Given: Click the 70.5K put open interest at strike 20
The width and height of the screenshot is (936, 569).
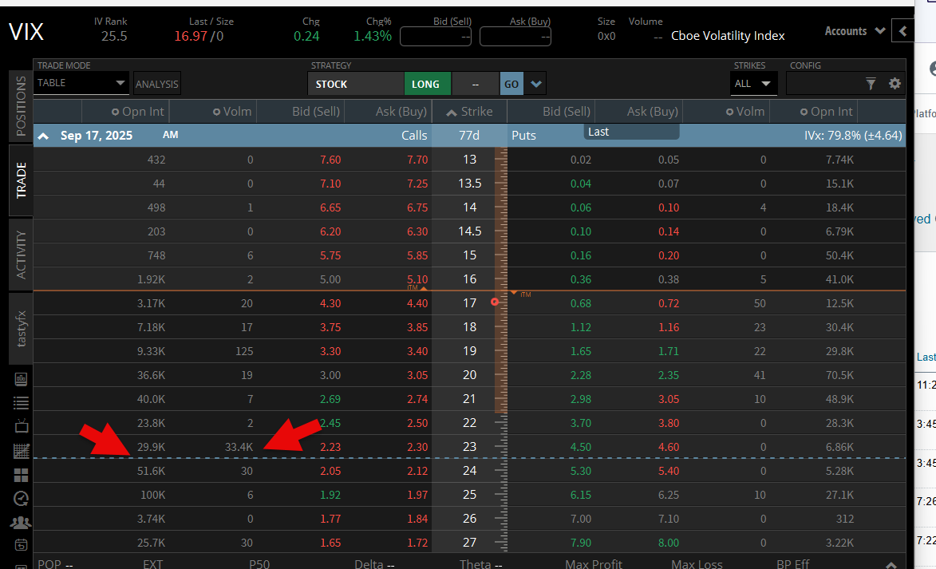Looking at the screenshot, I should (x=839, y=375).
